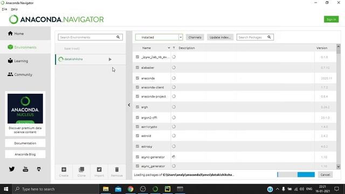Viewport: 345px width, 194px height.
Task: Toggle the anaconda-project package checkbox
Action: coord(137,96)
